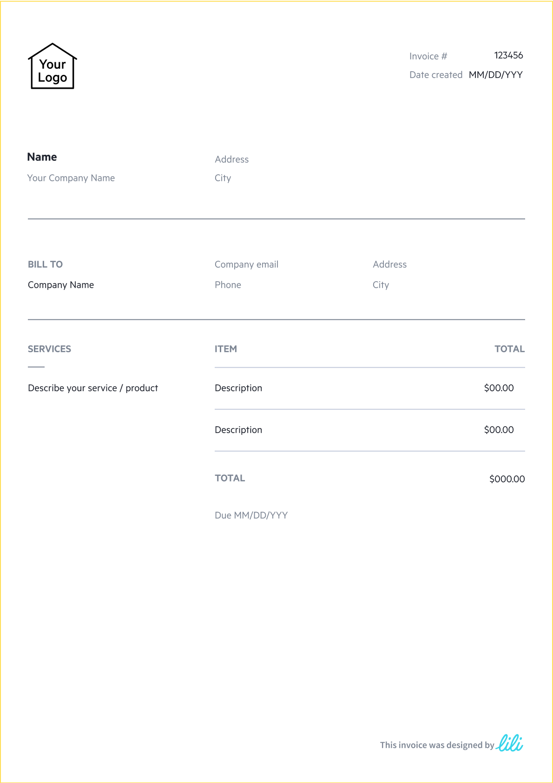Click the ITEM column header
The height and width of the screenshot is (783, 553).
[226, 349]
